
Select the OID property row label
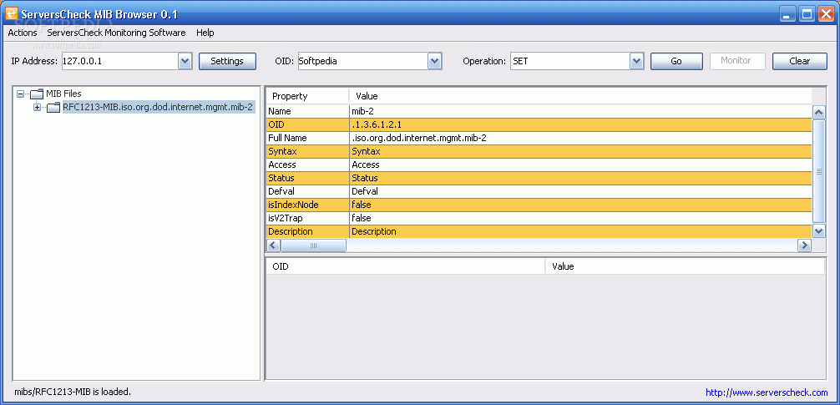[x=307, y=124]
